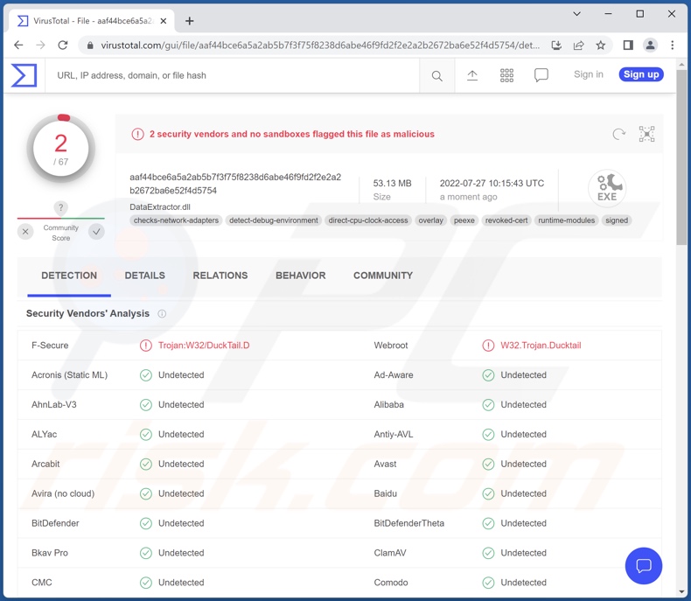Image resolution: width=691 pixels, height=601 pixels.
Task: Click the Sign in link
Action: pyautogui.click(x=589, y=74)
